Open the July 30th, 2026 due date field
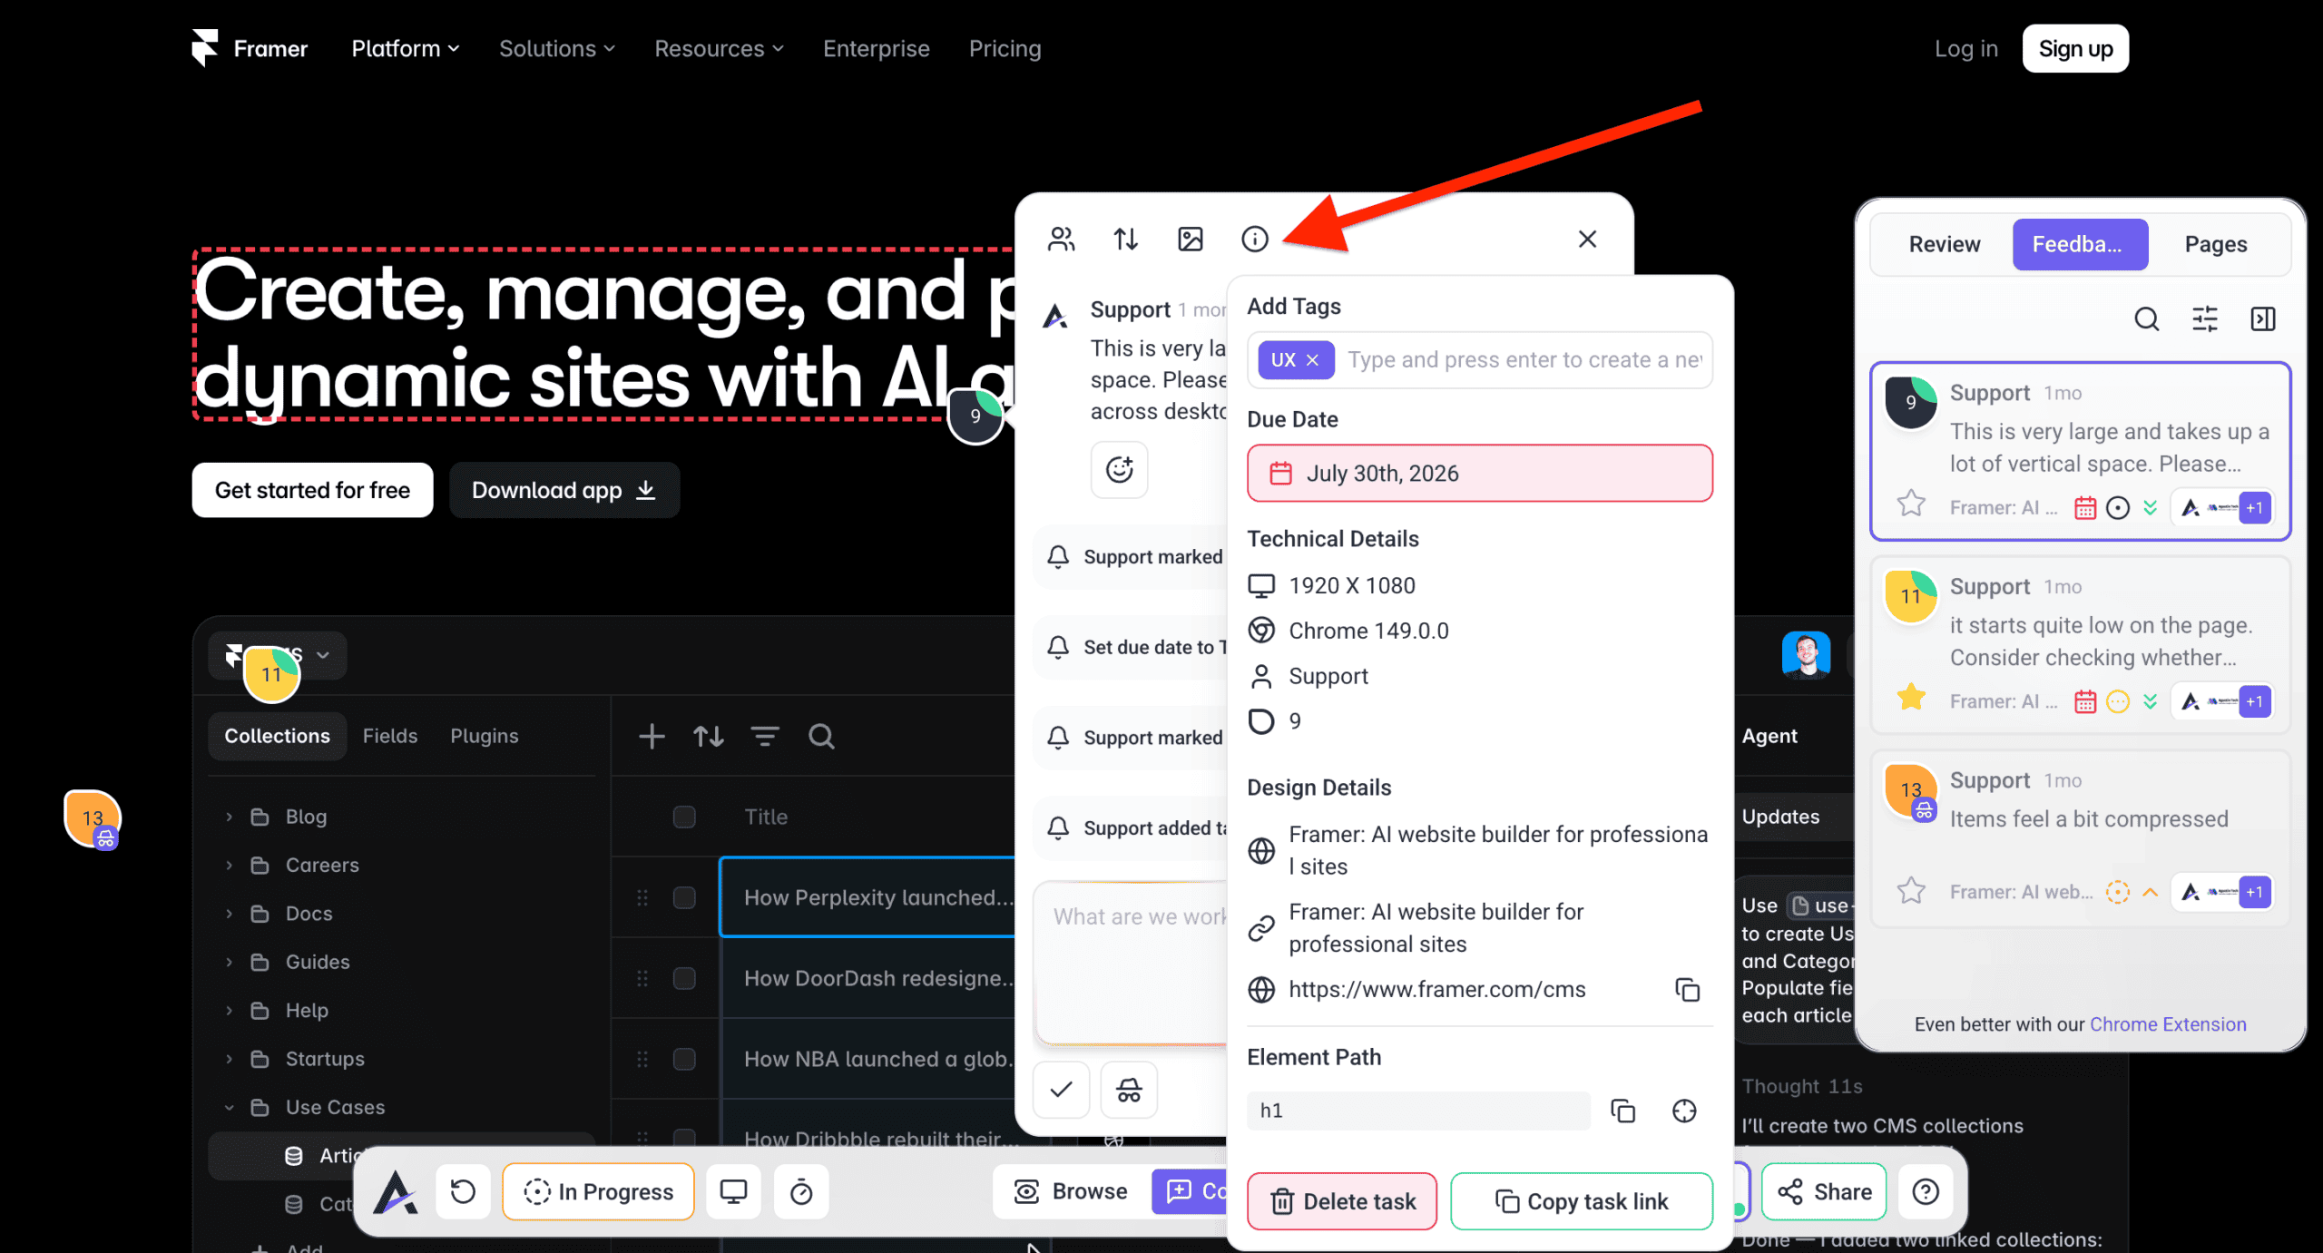2323x1253 pixels. (x=1480, y=474)
